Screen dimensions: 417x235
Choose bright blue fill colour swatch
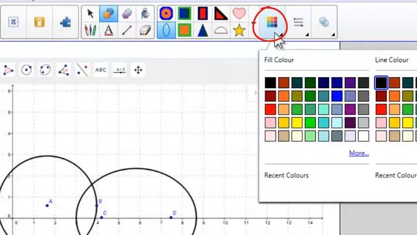(337, 96)
